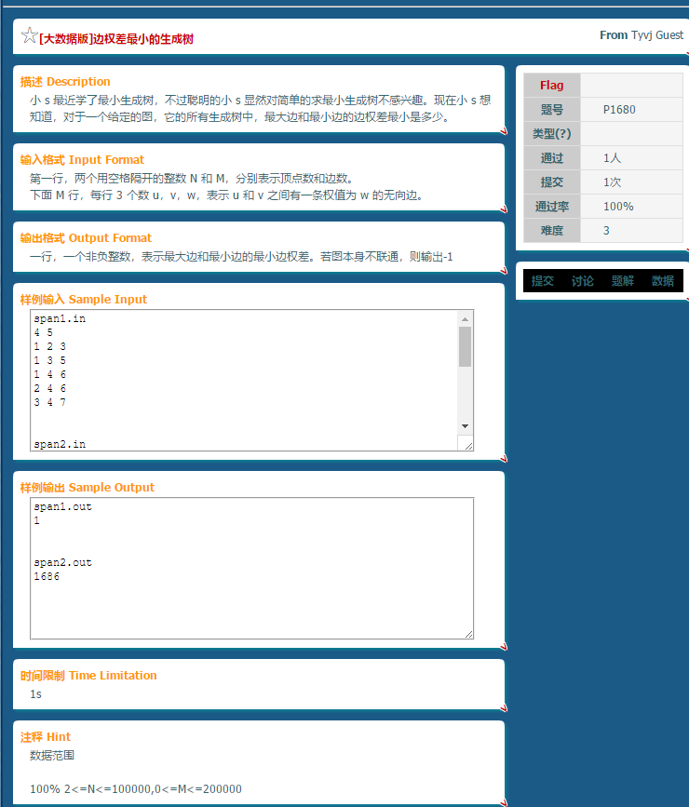Click the 时间限制 Time Limitation heading
The height and width of the screenshot is (807, 689).
(88, 676)
